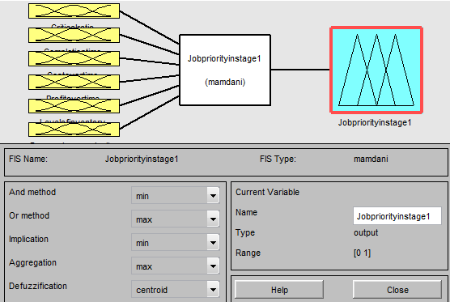The image size is (450, 302).
Task: Click the FIS Type value 'mamdani'
Action: [x=371, y=159]
